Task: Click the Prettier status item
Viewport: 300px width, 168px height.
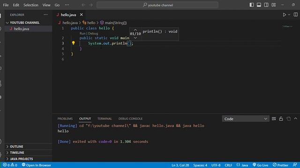Action: click(x=280, y=165)
